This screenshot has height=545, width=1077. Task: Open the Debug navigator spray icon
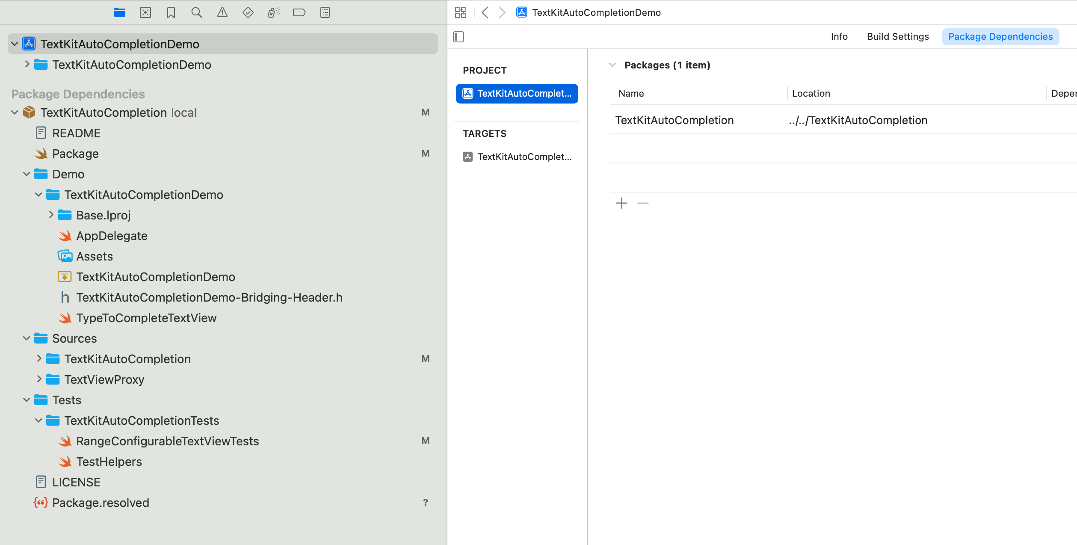coord(274,13)
